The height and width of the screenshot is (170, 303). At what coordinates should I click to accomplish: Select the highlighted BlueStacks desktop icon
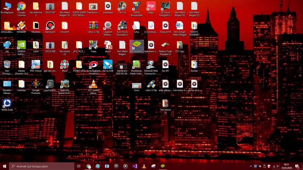click(x=137, y=47)
